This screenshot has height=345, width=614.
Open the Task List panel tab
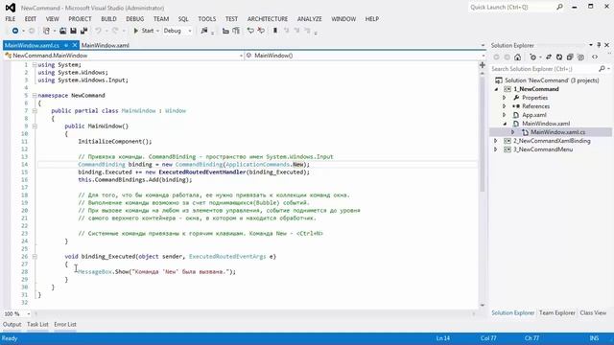coord(37,324)
